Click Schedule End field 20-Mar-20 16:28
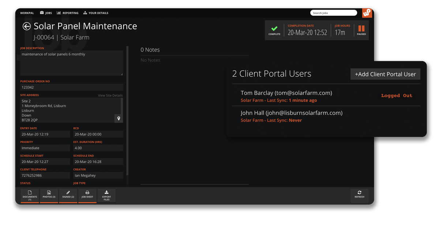This screenshot has width=439, height=228. point(98,162)
